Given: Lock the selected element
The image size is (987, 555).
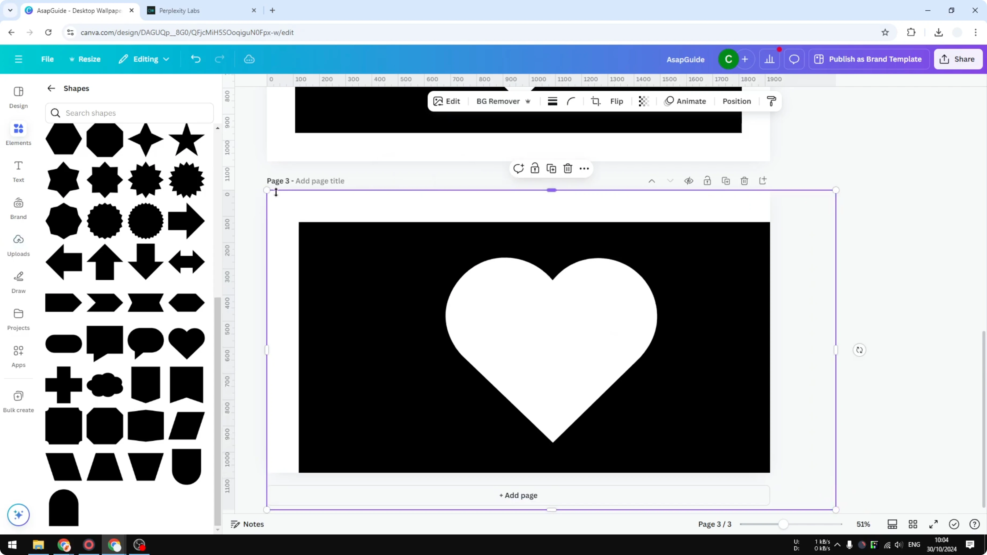Looking at the screenshot, I should [535, 169].
